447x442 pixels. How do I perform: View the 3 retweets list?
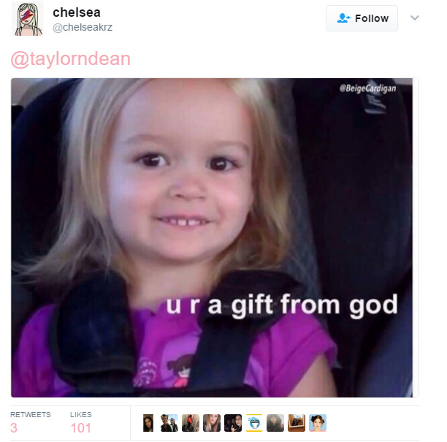click(x=30, y=424)
